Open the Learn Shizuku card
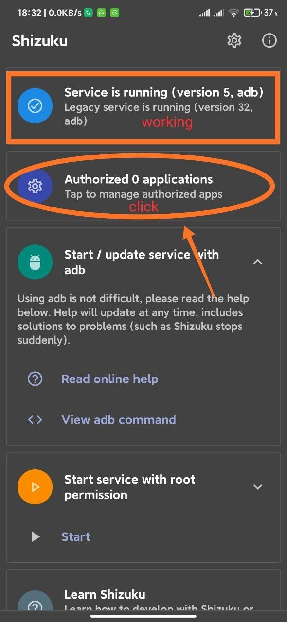This screenshot has width=287, height=622. tap(143, 591)
